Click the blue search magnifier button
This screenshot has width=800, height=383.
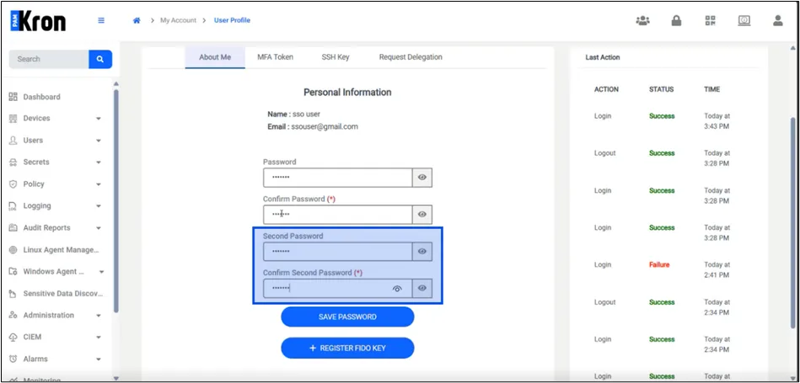pos(100,59)
